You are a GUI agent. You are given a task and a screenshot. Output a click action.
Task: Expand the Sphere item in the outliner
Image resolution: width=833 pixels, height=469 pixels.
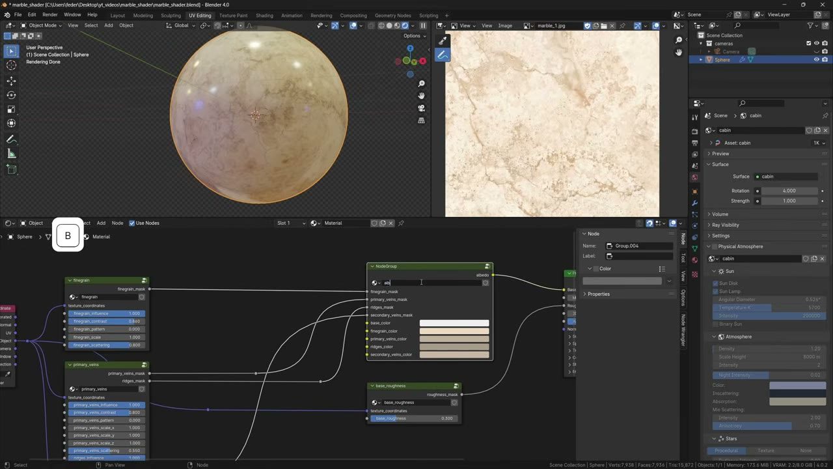(701, 59)
